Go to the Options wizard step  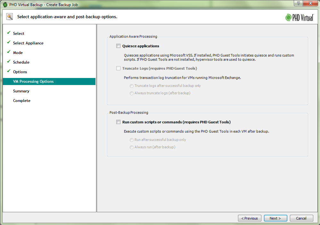20,72
